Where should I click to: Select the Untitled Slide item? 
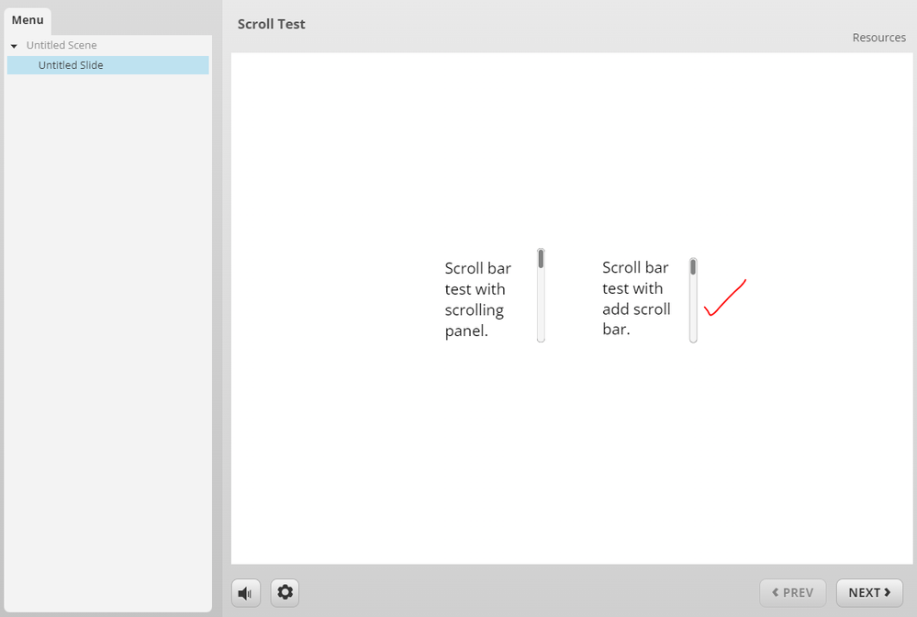pos(107,65)
